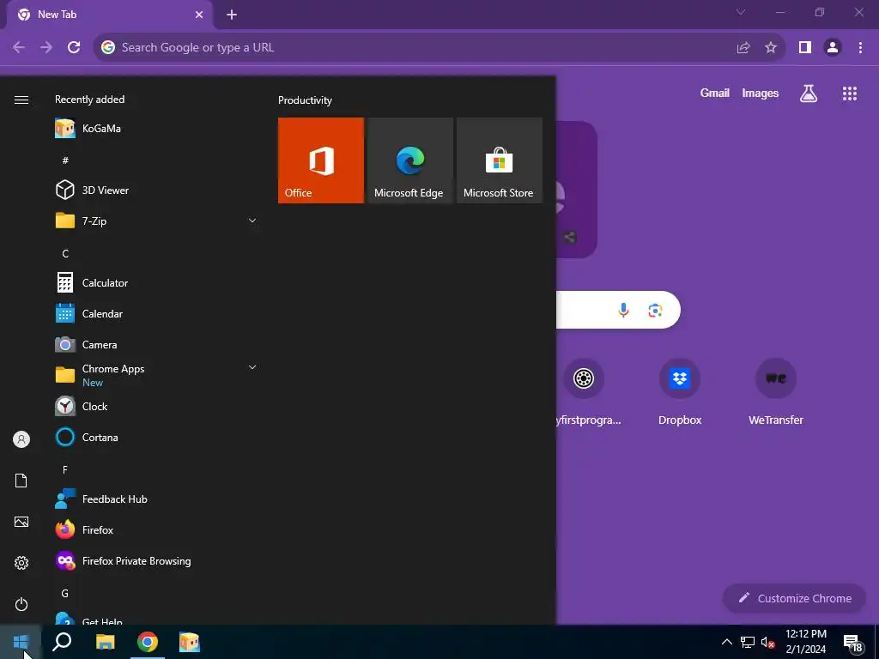Jump to the # letter header

65,160
